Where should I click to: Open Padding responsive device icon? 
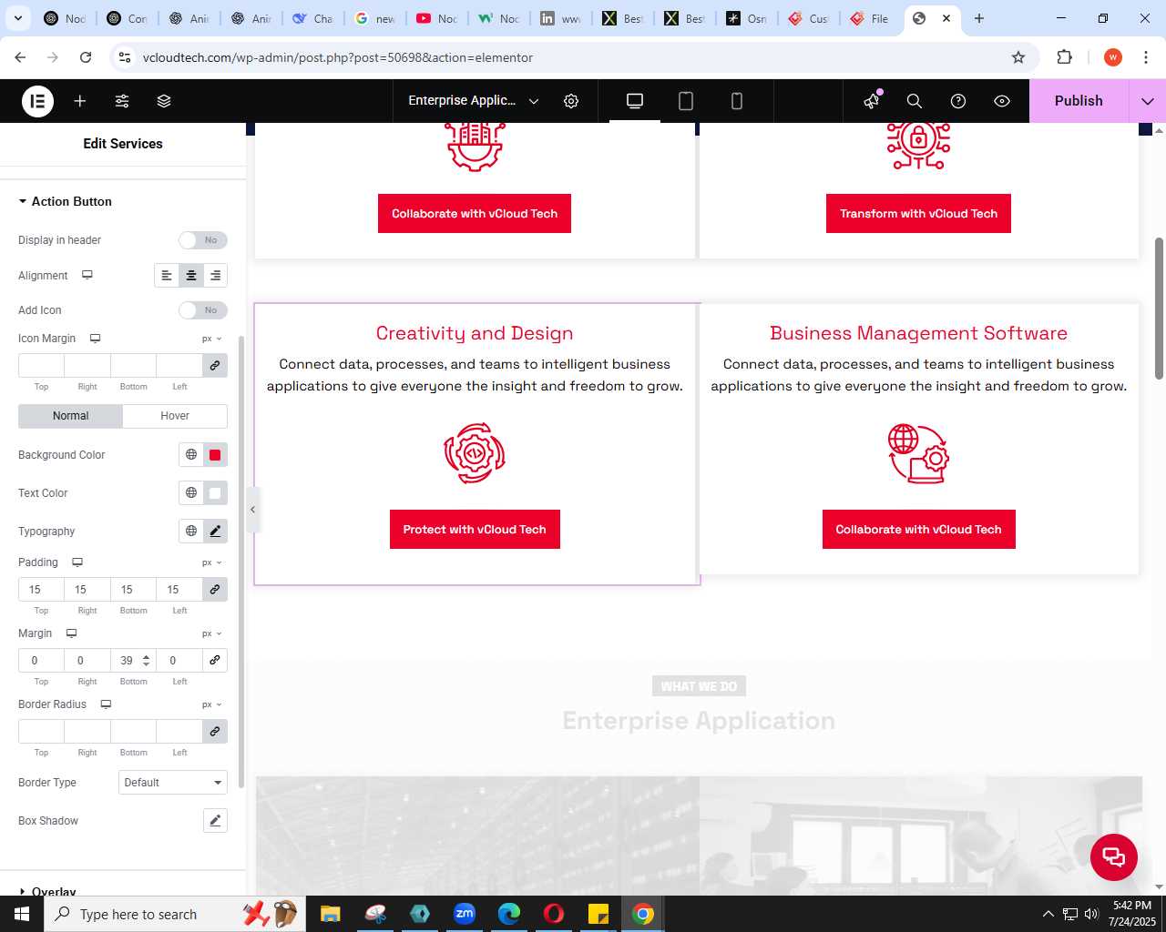[x=77, y=562]
